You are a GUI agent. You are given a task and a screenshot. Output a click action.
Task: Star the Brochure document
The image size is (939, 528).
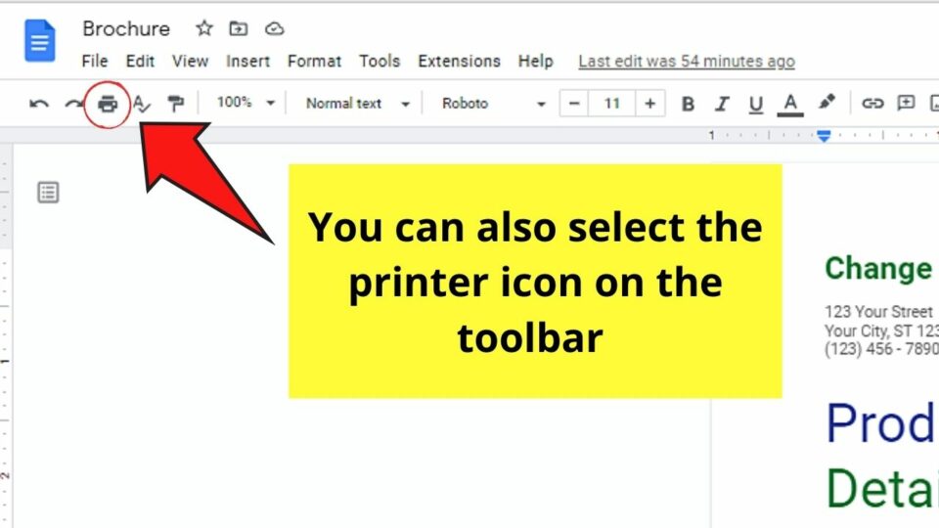coord(204,28)
